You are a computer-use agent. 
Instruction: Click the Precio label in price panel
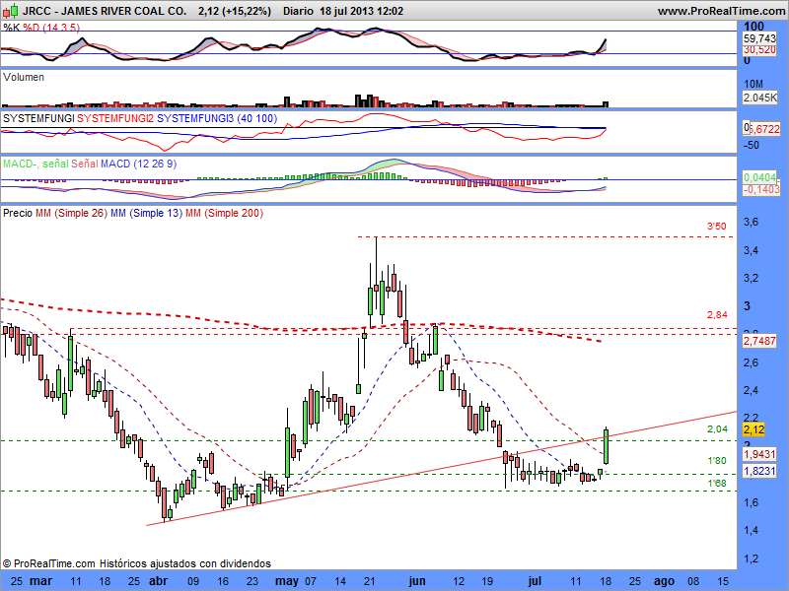click(18, 213)
